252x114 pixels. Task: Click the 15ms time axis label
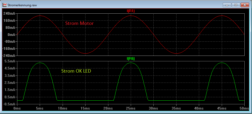[x=85, y=108]
